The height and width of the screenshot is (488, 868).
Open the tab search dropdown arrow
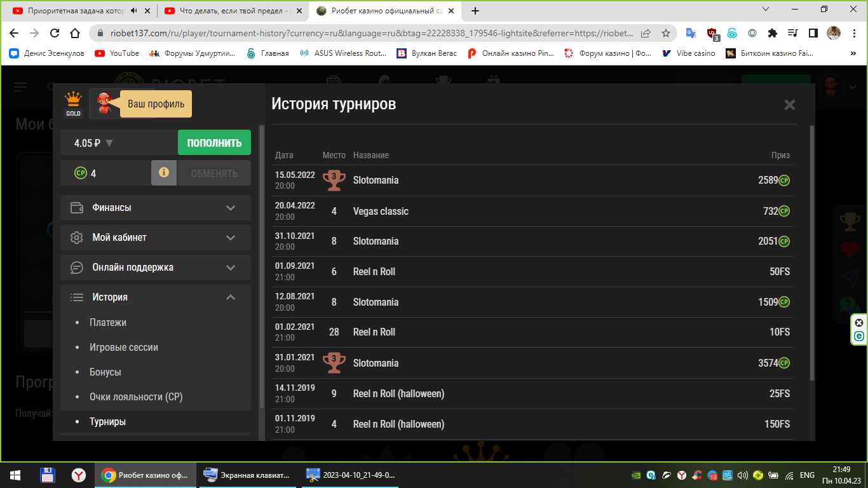tap(765, 10)
